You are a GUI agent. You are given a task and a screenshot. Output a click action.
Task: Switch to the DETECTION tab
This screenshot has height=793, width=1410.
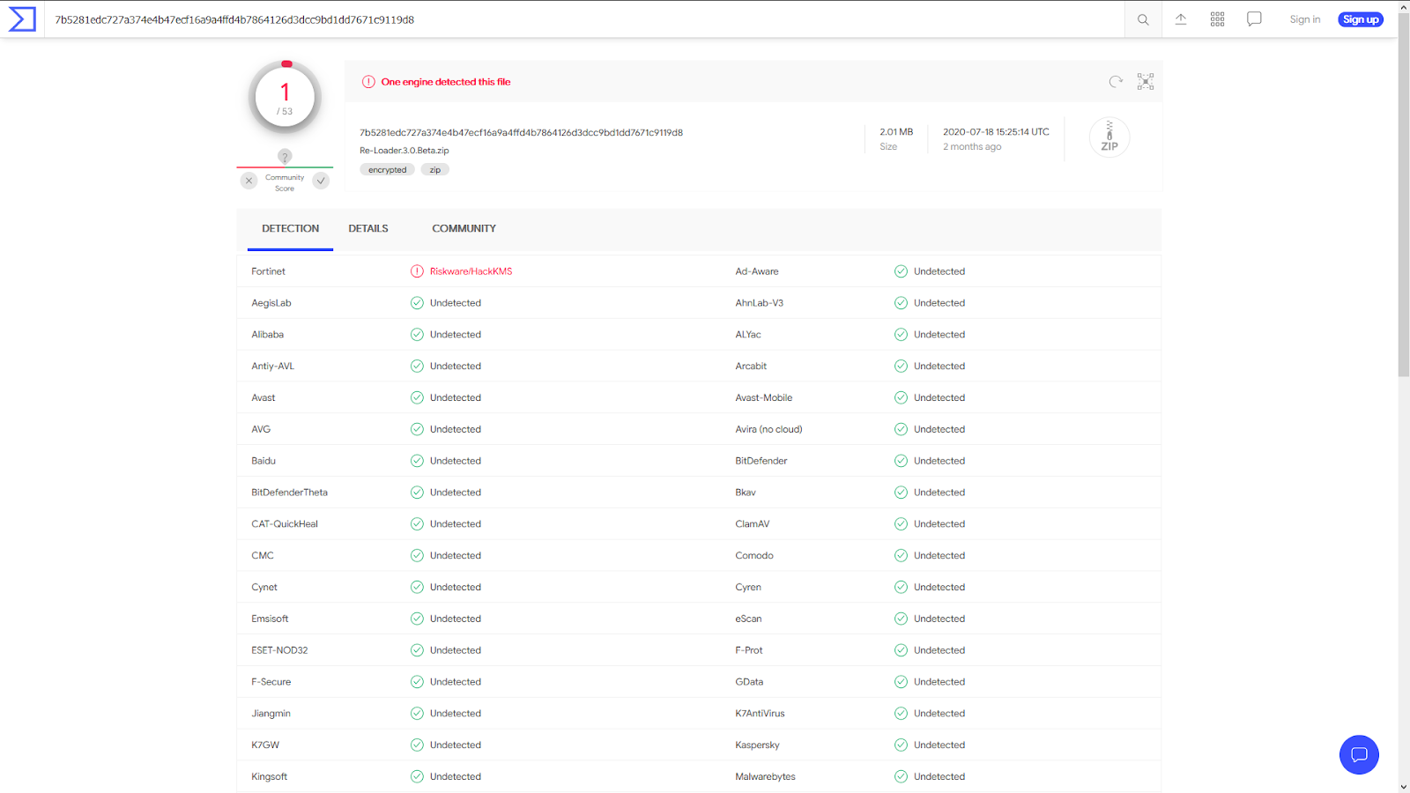point(290,229)
